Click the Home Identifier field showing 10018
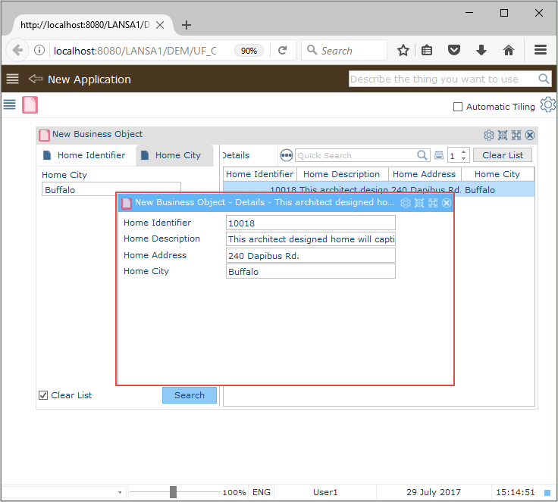The image size is (558, 502). (x=310, y=223)
